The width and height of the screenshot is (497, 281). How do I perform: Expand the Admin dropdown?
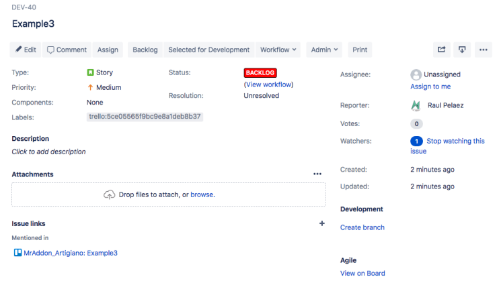(324, 50)
